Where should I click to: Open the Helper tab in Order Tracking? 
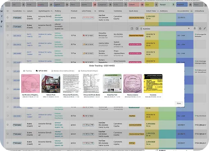click(x=88, y=71)
